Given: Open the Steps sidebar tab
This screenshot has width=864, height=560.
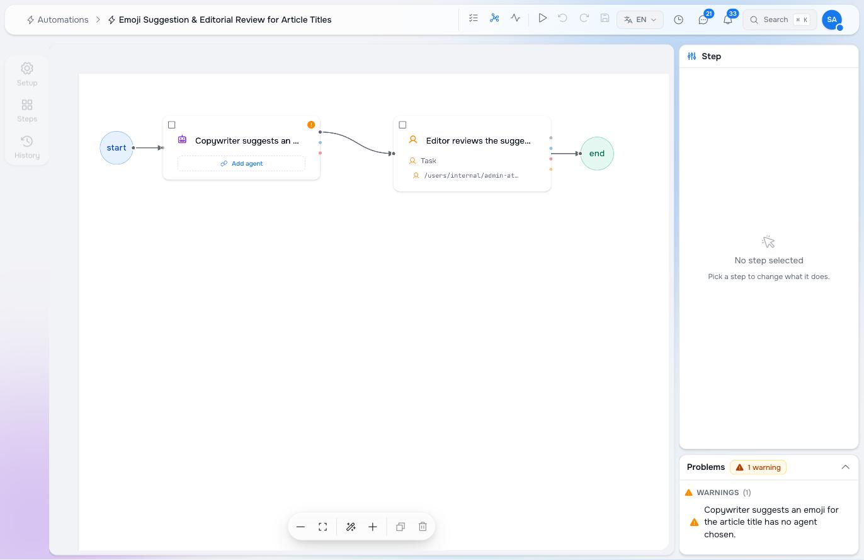Looking at the screenshot, I should pos(27,110).
